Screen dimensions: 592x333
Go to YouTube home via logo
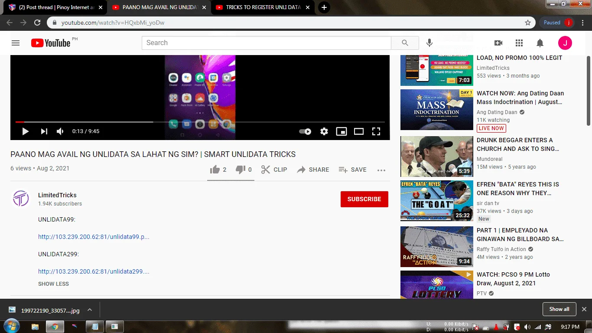tap(51, 43)
